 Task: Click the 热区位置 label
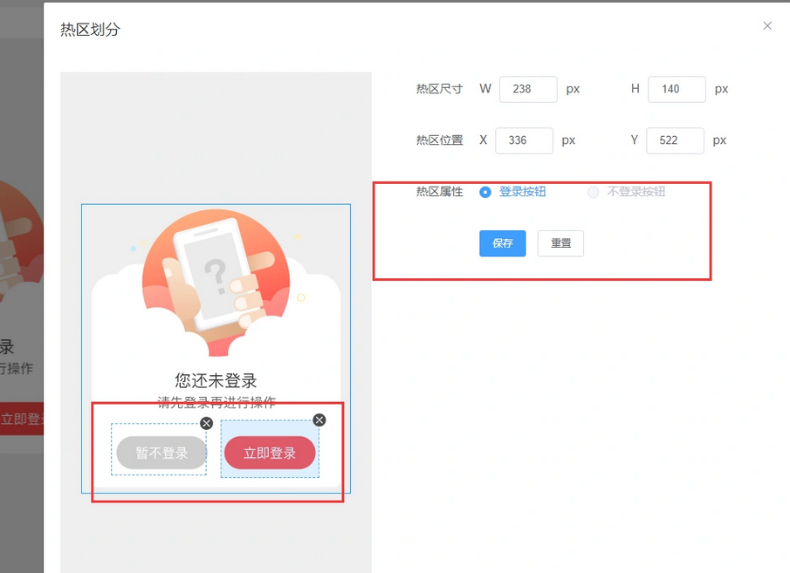tap(440, 140)
